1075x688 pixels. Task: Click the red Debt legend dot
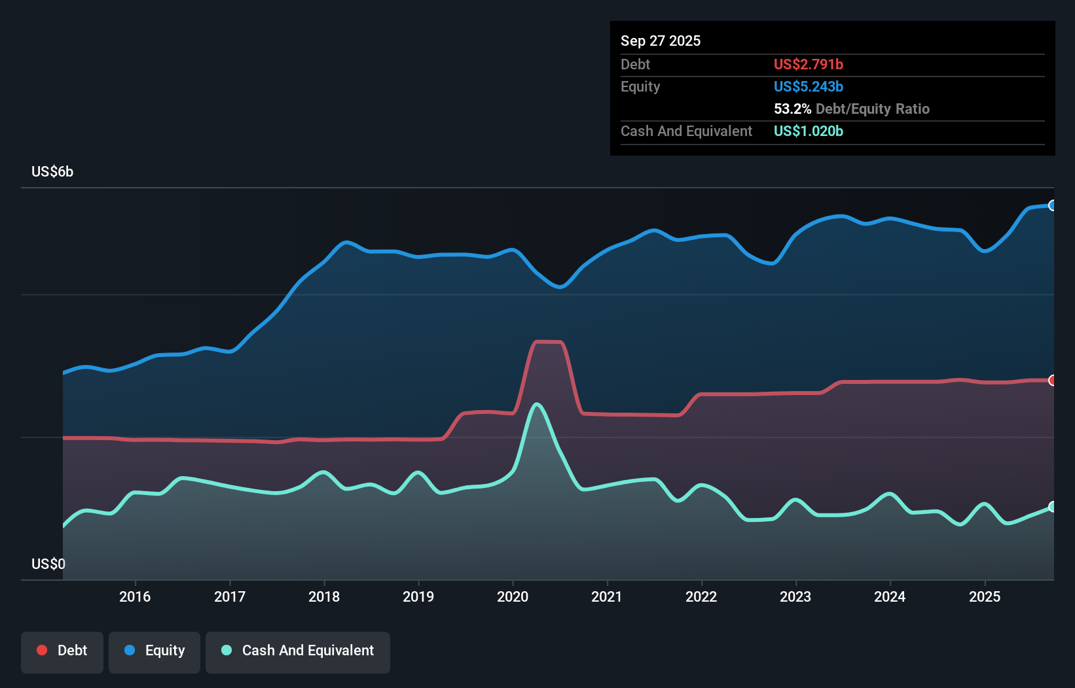pos(42,650)
